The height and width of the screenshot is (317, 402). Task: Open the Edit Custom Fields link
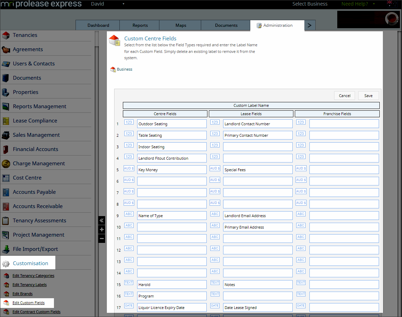[x=29, y=303]
